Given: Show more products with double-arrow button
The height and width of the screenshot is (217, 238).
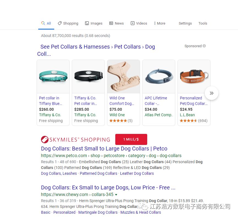Looking at the screenshot, I should click(x=211, y=93).
